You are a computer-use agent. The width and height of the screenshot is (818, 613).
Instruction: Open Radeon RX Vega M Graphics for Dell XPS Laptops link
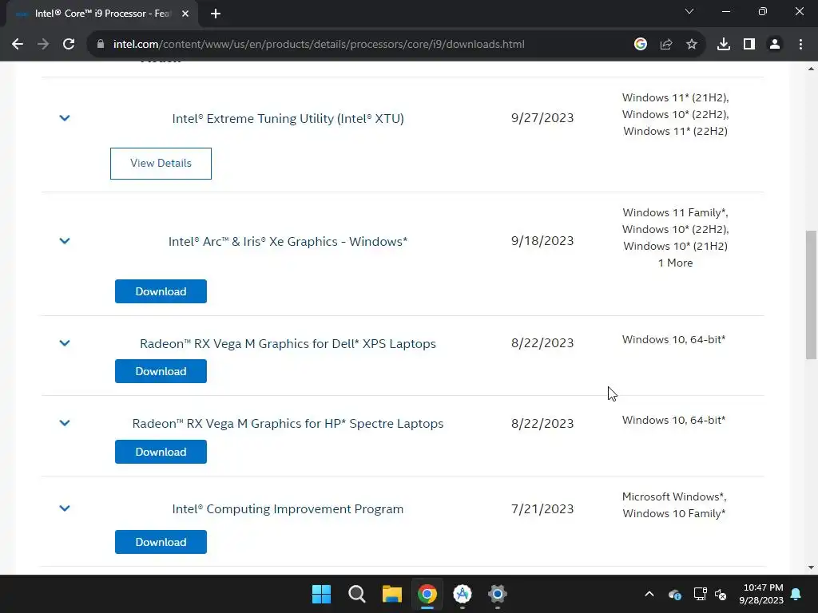(x=288, y=344)
